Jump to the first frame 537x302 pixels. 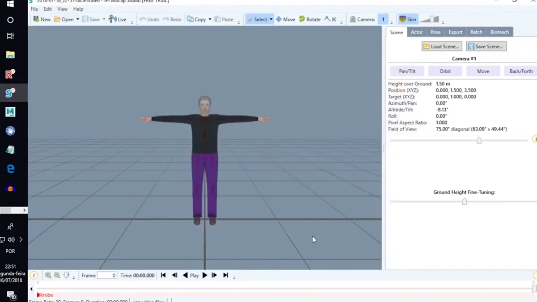163,275
